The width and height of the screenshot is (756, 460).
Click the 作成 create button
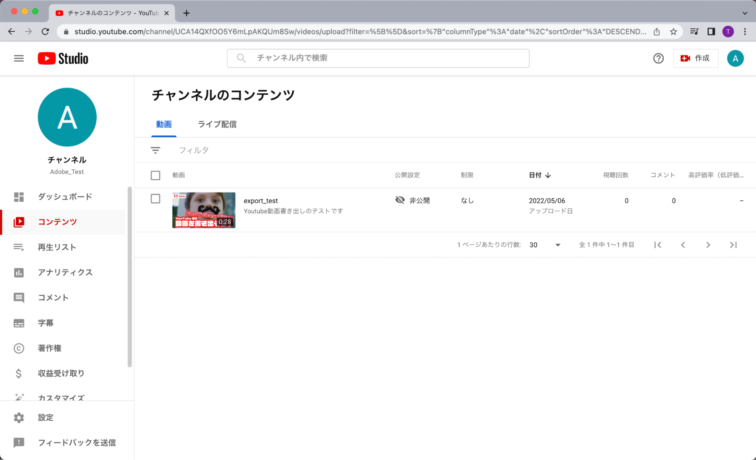[x=695, y=58]
